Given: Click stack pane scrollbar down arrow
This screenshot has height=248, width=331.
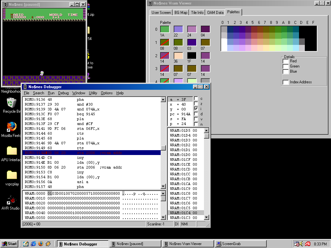Looking at the screenshot, I should [x=207, y=217].
